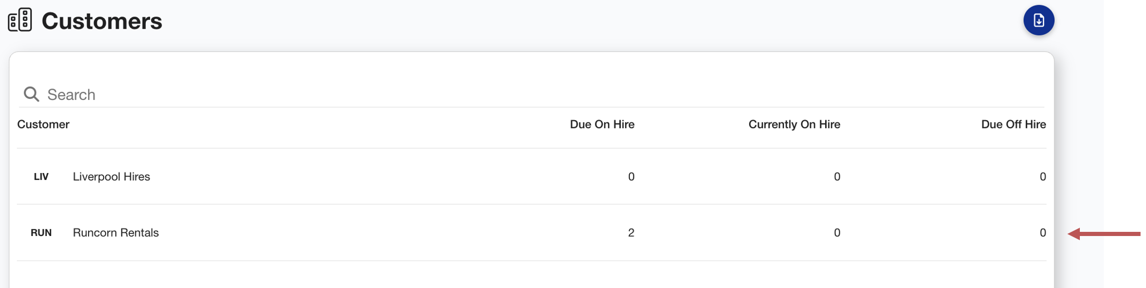Sort by Due Off Hire column
Image resolution: width=1146 pixels, height=288 pixels.
(x=1013, y=124)
